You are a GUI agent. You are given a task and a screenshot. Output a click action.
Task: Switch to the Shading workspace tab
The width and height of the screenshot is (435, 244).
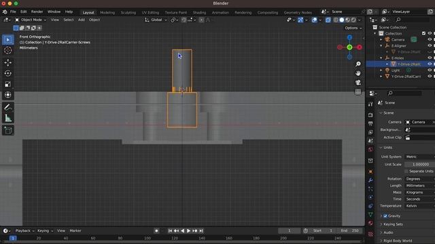click(199, 12)
